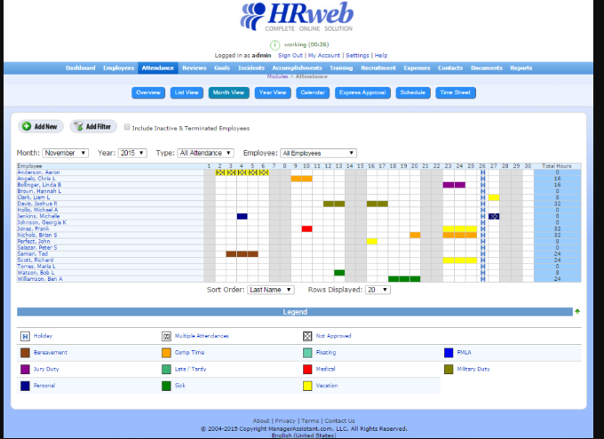The height and width of the screenshot is (439, 604).
Task: Click the Holiday H legend icon
Action: click(x=25, y=336)
